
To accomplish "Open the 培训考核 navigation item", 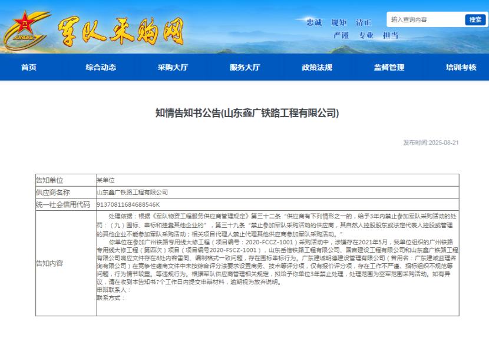I will click(461, 67).
